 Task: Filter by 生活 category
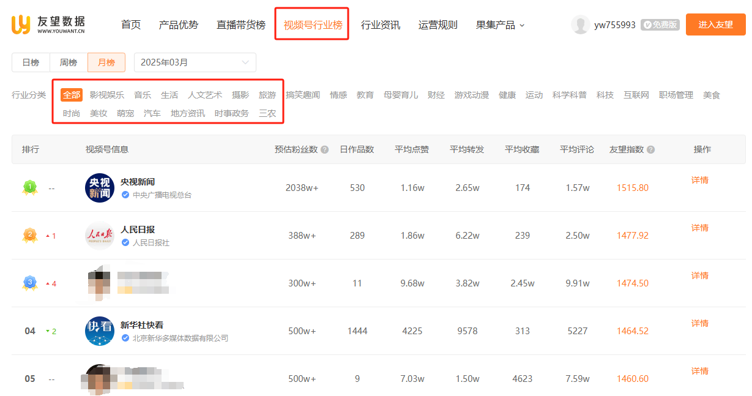pos(169,95)
